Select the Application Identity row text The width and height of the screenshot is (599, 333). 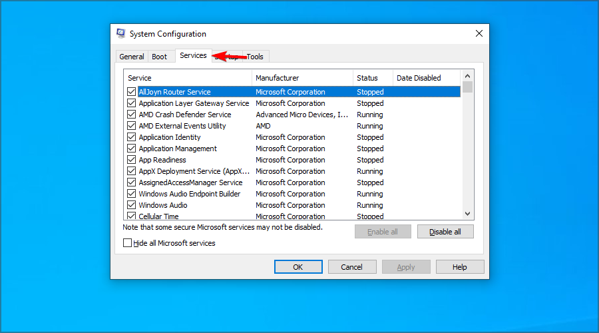point(170,137)
